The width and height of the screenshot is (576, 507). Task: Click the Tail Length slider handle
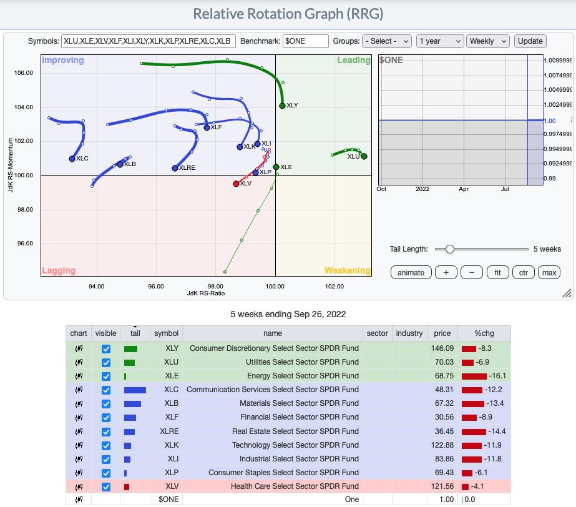click(x=450, y=249)
